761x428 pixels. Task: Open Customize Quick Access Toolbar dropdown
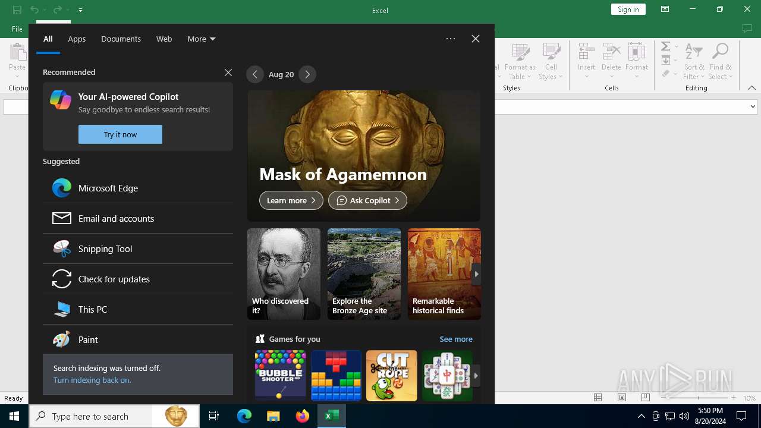coord(80,10)
